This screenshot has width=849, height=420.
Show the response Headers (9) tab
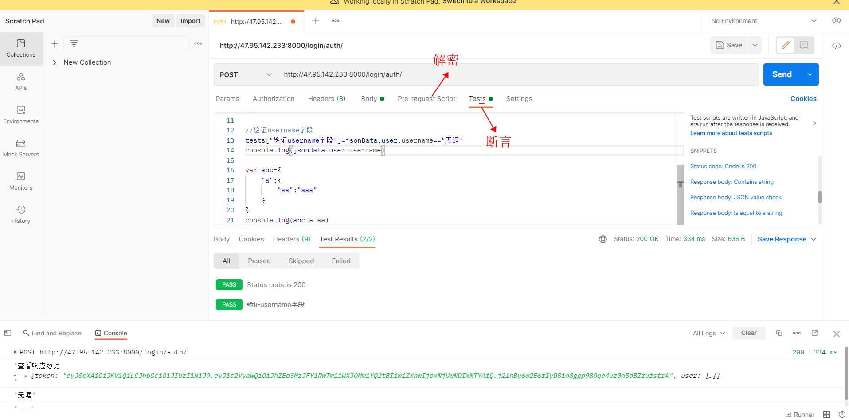pyautogui.click(x=291, y=239)
